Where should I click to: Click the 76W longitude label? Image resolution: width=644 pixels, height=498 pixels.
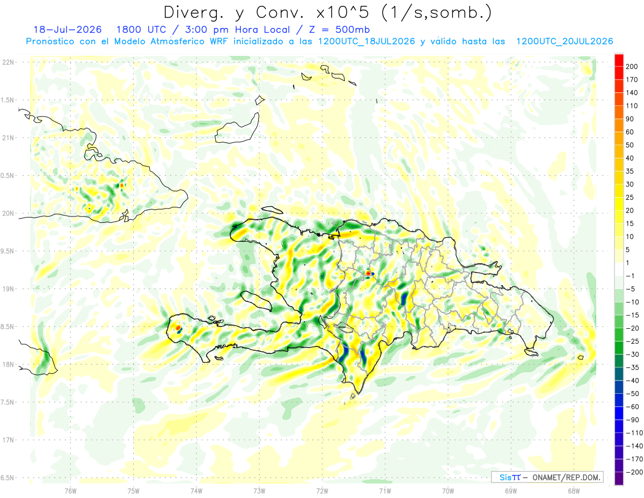[70, 491]
